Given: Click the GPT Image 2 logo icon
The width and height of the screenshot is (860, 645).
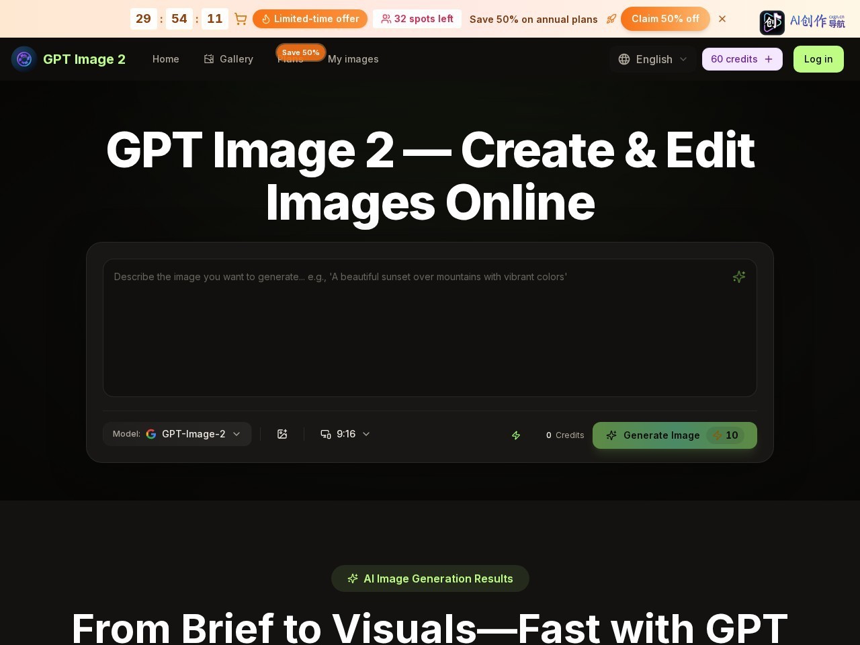Looking at the screenshot, I should (x=24, y=59).
